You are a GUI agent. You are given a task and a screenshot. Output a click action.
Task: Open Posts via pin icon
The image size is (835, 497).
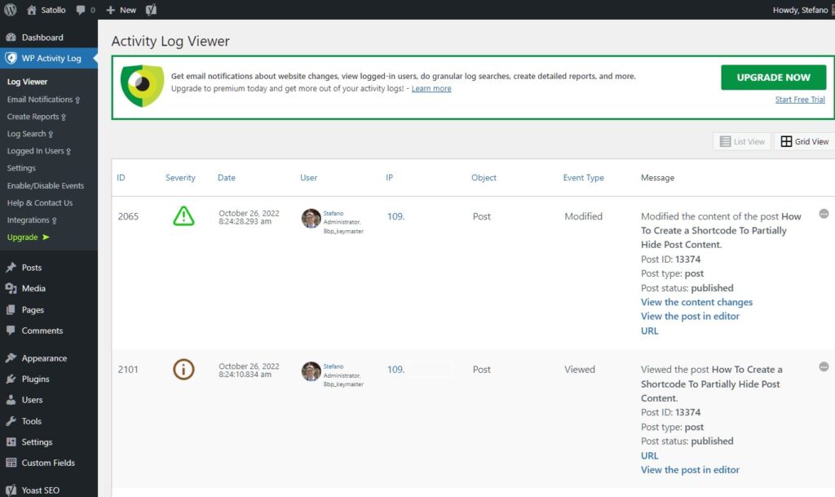coord(11,268)
